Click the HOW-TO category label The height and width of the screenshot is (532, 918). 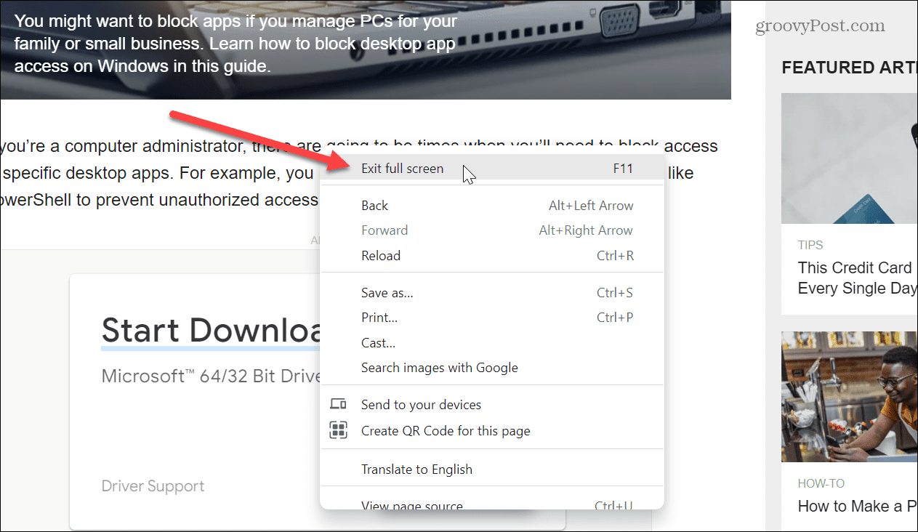coord(821,483)
